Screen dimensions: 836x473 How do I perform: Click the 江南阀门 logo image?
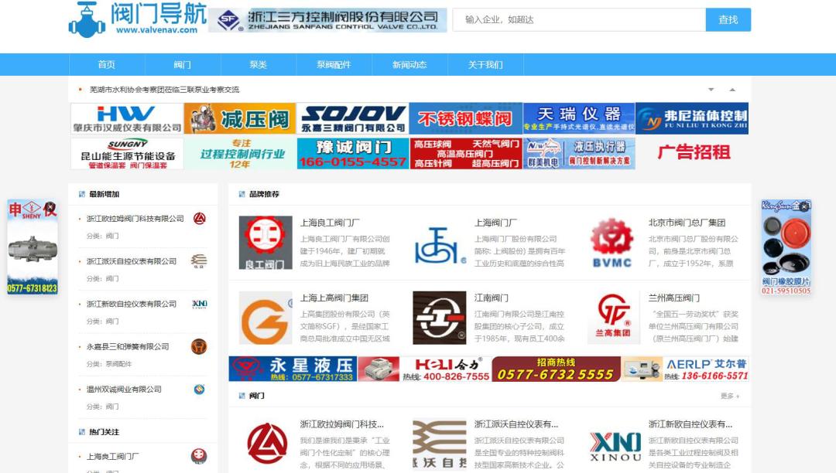pyautogui.click(x=439, y=318)
